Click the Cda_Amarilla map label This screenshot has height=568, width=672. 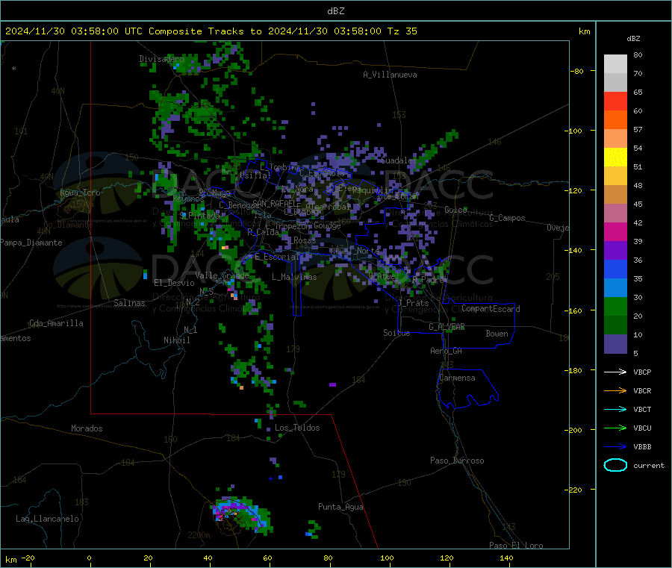56,323
